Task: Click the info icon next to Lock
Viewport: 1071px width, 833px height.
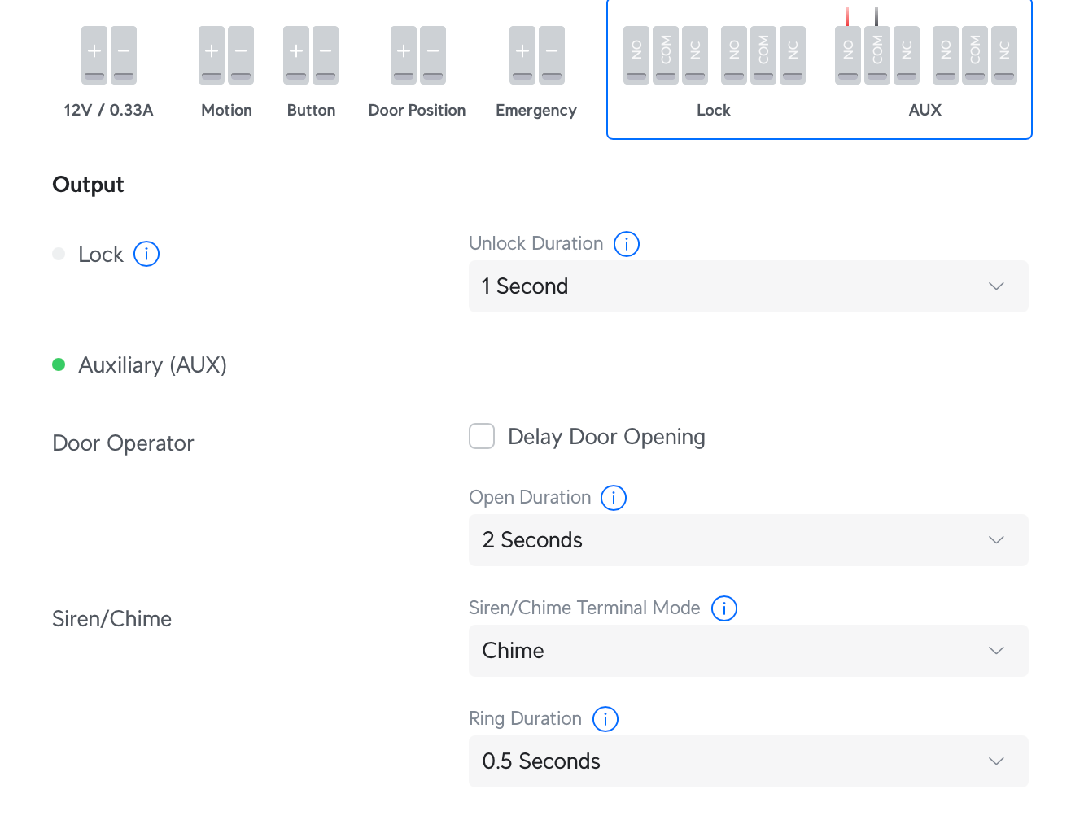Action: tap(146, 255)
